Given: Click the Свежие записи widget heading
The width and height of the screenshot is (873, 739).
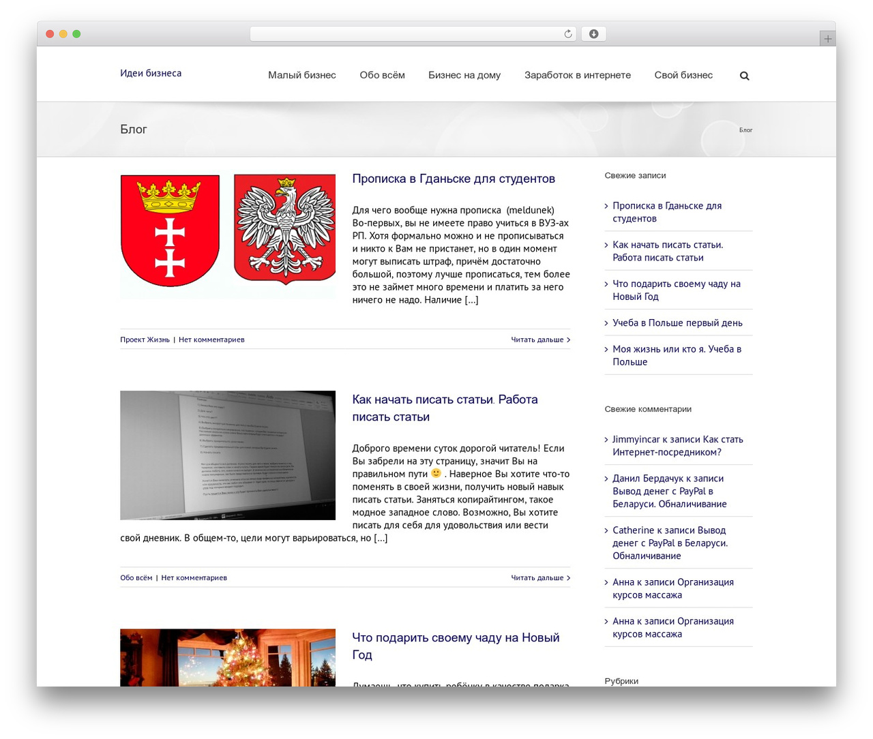Looking at the screenshot, I should click(635, 175).
